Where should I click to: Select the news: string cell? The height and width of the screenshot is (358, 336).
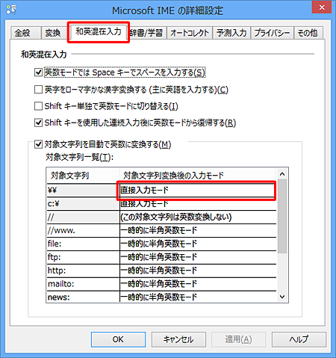83,297
